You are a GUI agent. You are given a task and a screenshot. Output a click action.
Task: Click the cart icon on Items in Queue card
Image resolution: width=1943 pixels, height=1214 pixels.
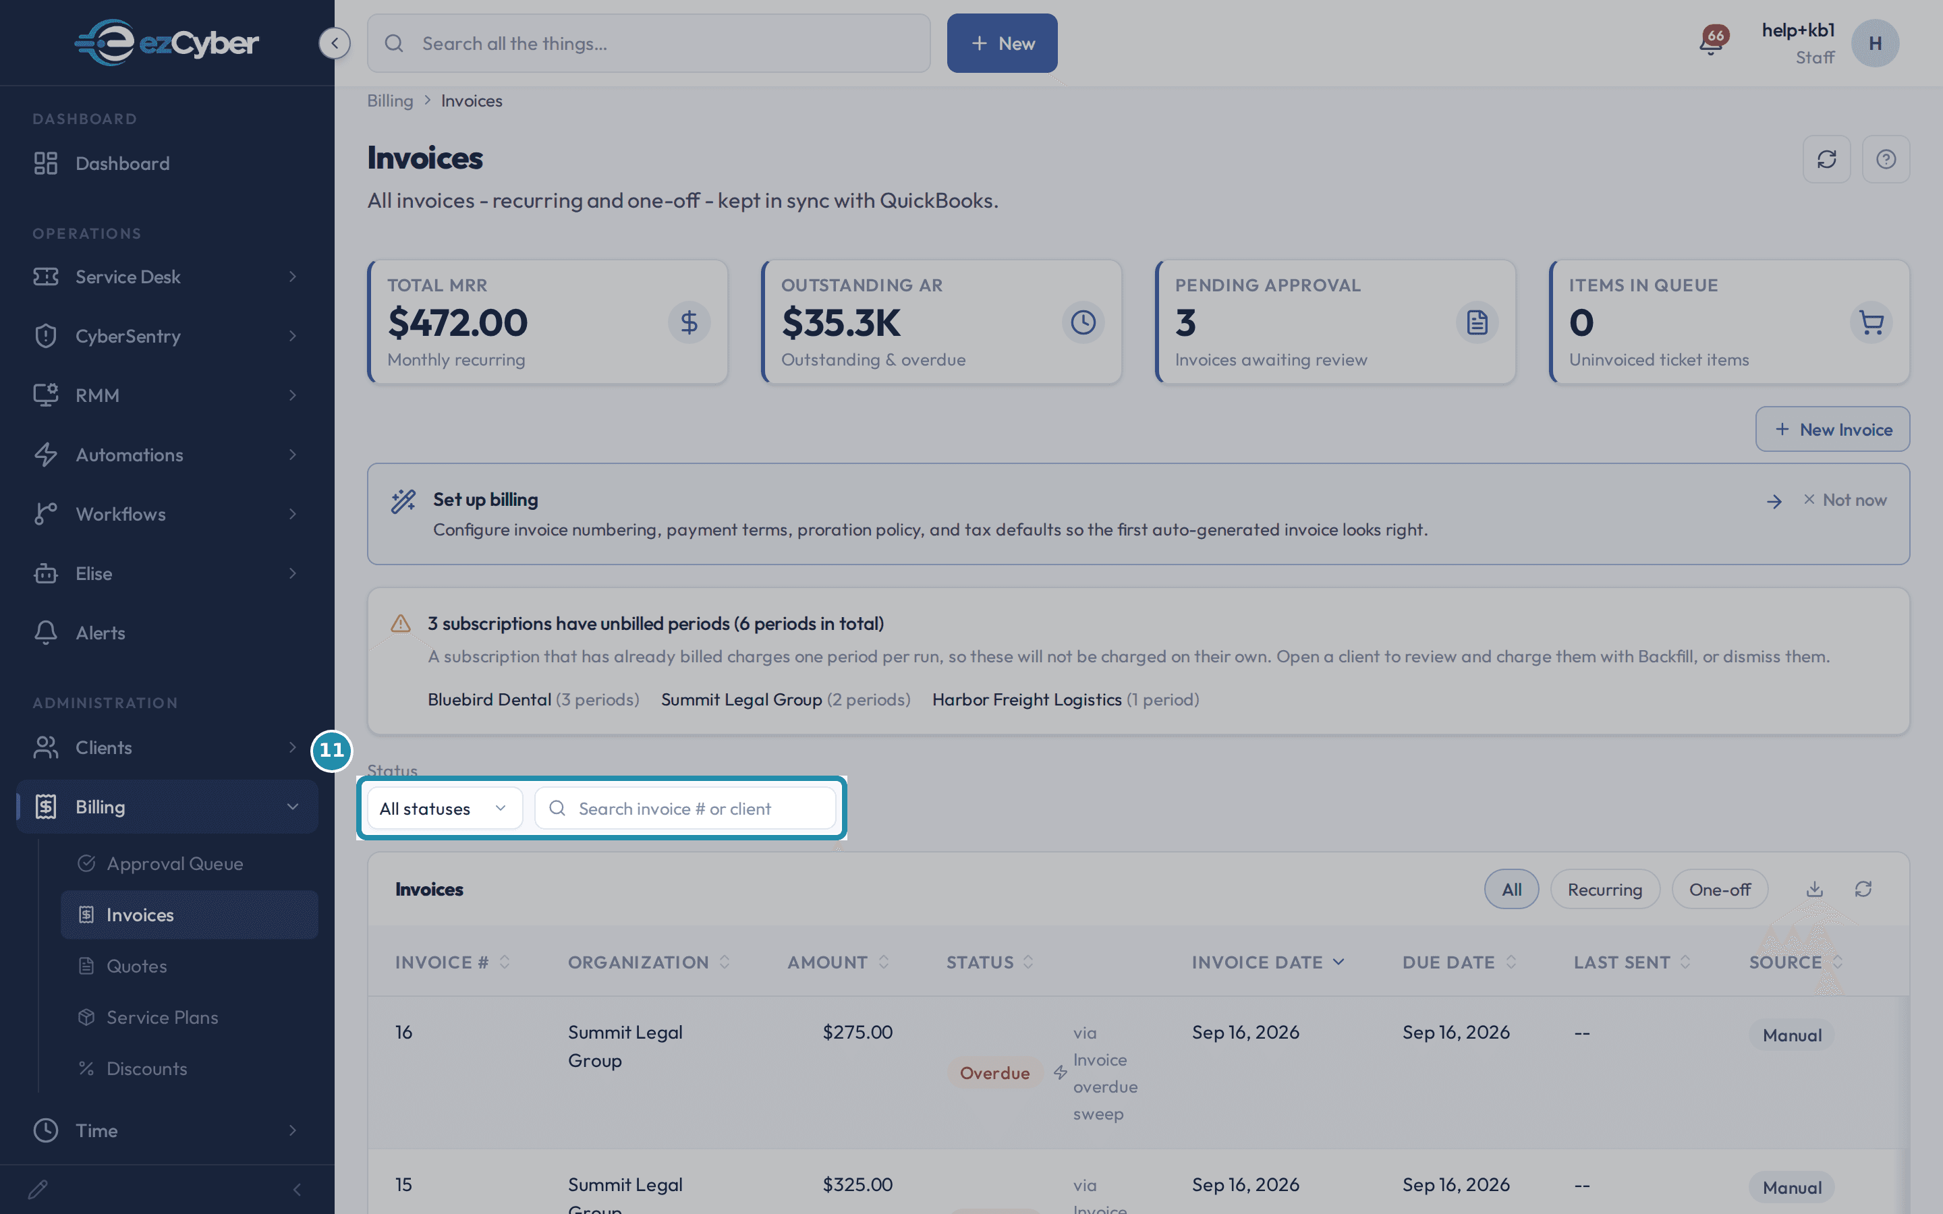click(x=1871, y=323)
